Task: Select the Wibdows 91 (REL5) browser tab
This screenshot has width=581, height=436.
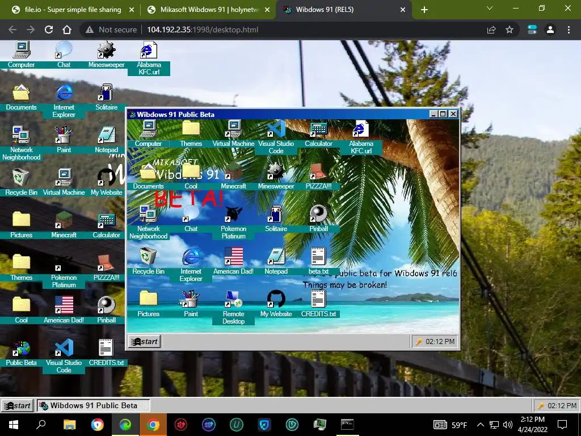Action: tap(344, 10)
